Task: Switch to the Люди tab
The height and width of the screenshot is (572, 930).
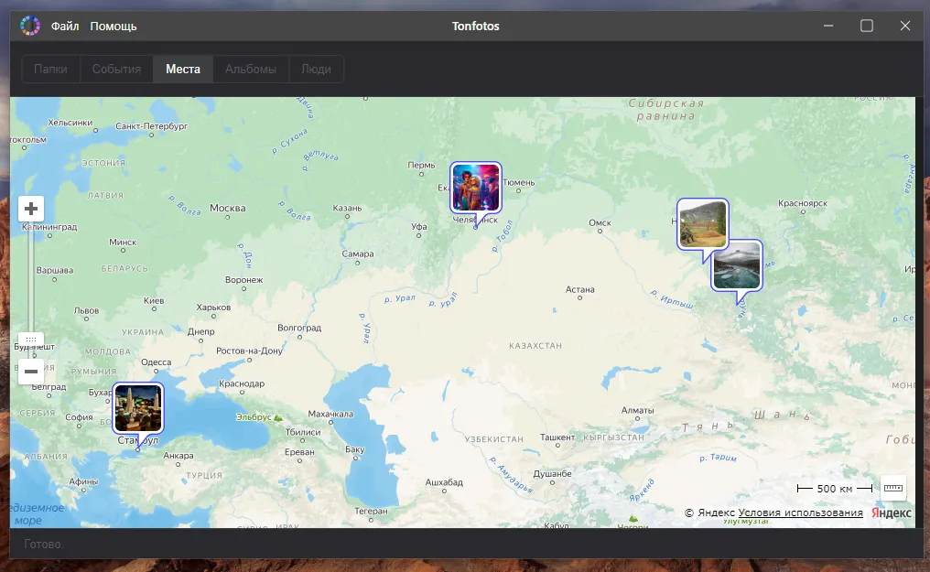Action: tap(316, 70)
